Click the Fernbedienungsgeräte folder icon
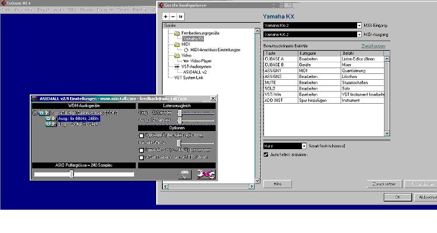The image size is (437, 233). click(x=177, y=33)
